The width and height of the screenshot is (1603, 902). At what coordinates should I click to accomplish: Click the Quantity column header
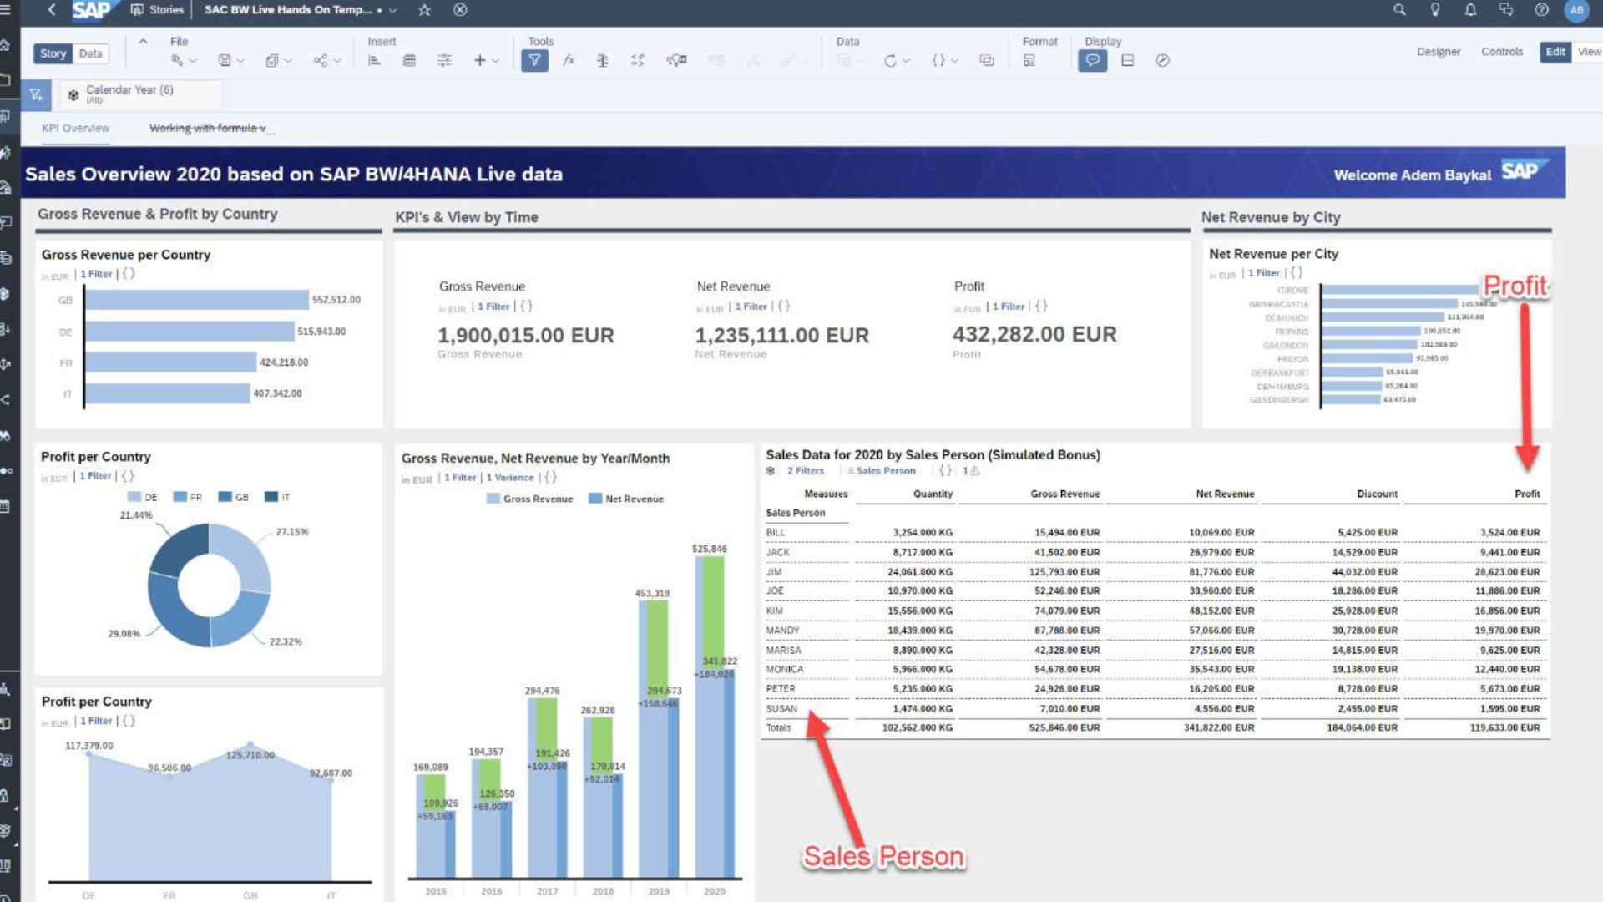point(933,494)
